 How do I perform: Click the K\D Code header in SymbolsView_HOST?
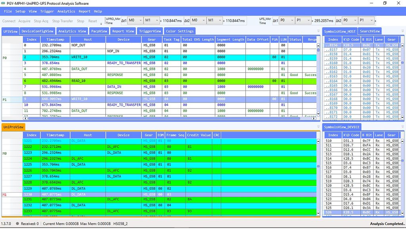351,40
